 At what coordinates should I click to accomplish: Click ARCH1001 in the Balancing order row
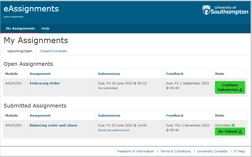click(x=13, y=125)
